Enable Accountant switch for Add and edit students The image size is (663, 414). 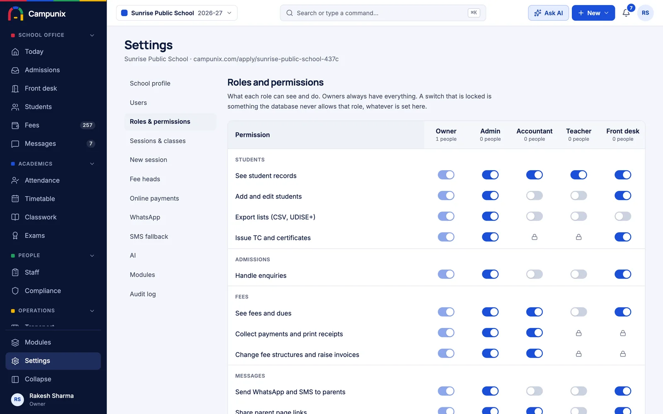tap(535, 195)
